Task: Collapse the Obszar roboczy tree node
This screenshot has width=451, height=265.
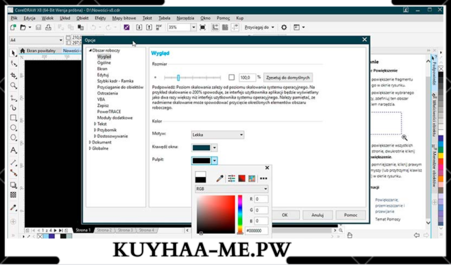Action: coord(90,50)
